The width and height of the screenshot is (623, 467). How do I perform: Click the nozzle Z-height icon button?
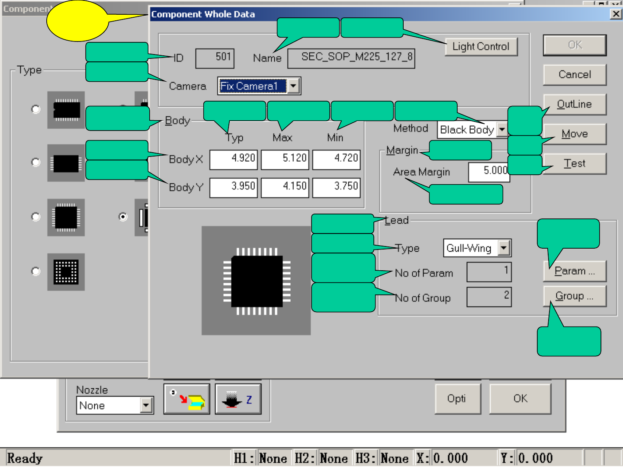point(238,399)
